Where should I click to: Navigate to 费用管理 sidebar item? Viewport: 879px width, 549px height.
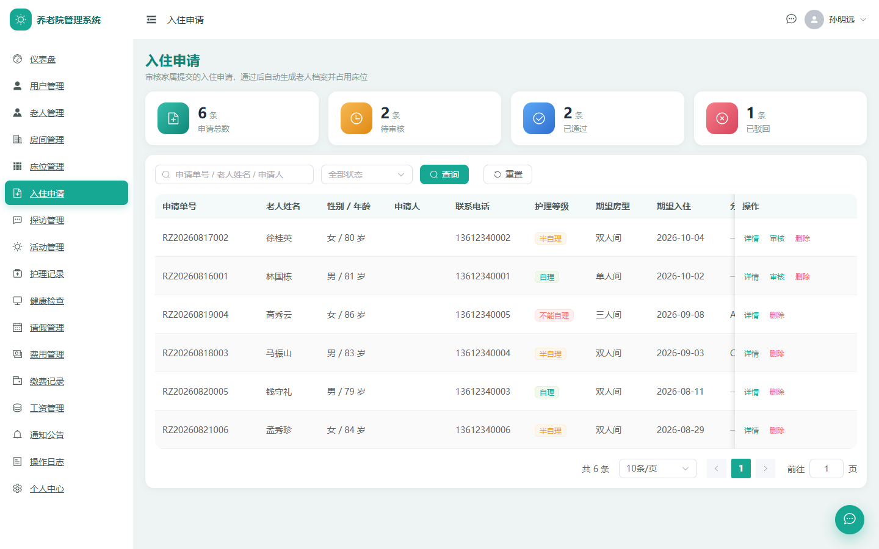tap(47, 354)
